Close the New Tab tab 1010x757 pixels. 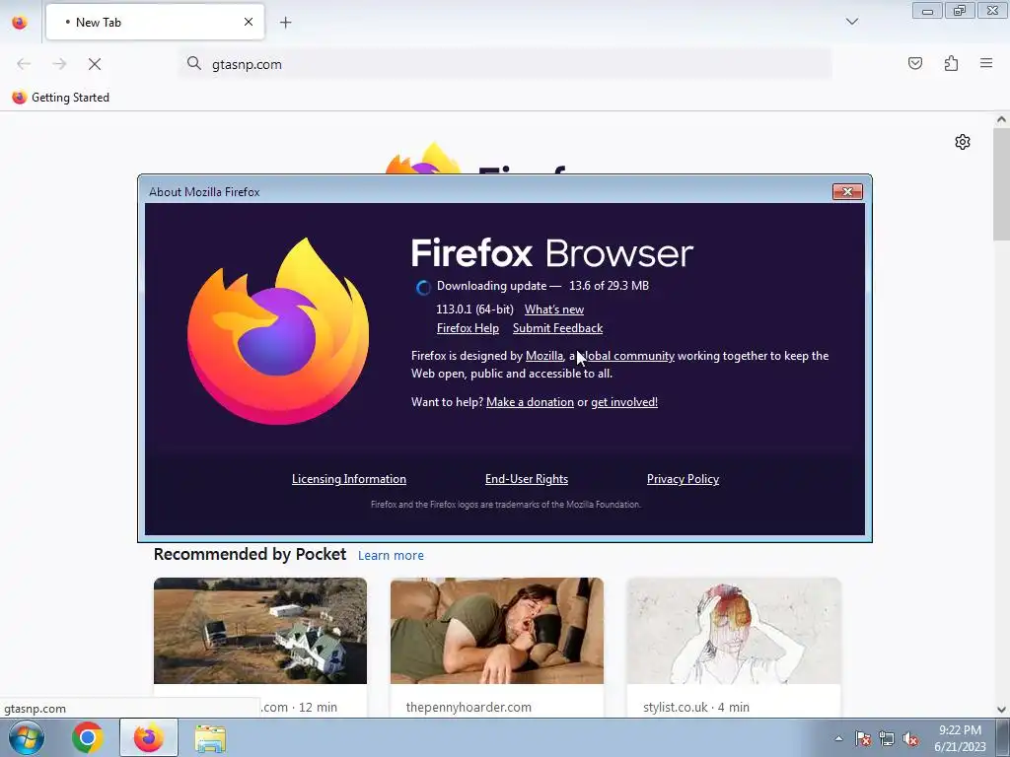(x=249, y=22)
